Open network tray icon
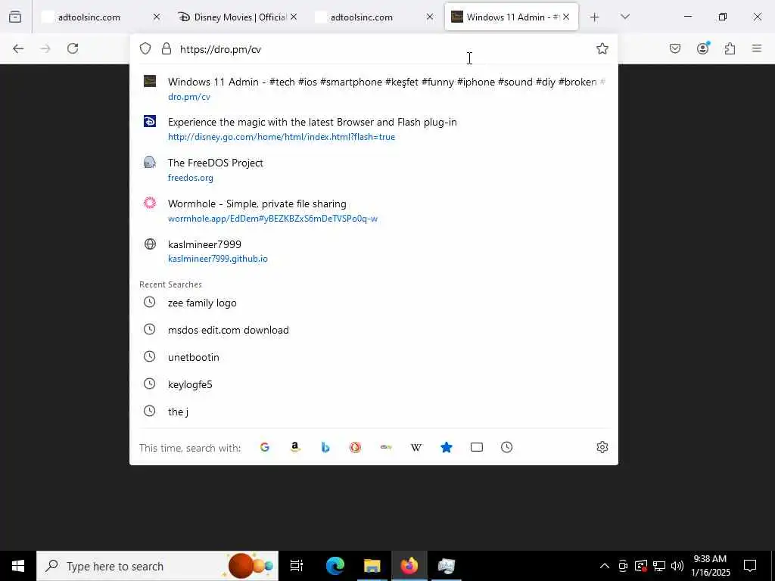 click(659, 566)
